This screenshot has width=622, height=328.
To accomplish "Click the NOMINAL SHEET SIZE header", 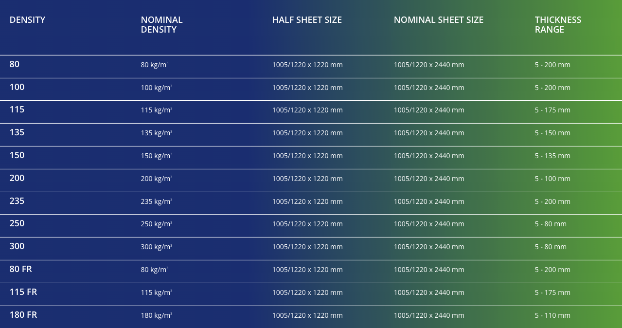I will point(439,20).
